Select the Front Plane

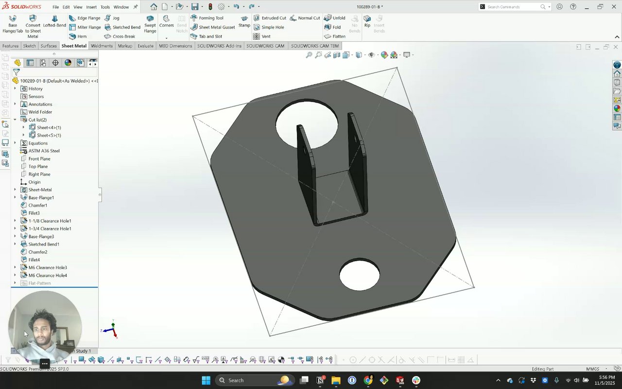point(35,159)
